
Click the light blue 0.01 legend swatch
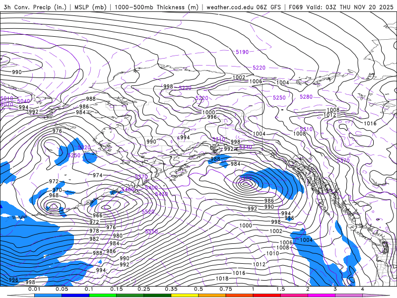tap(48, 296)
